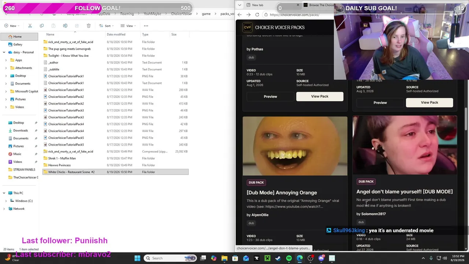This screenshot has height=264, width=469.
Task: Expand the Attachments folder in the sidebar tree
Action: pos(6,68)
